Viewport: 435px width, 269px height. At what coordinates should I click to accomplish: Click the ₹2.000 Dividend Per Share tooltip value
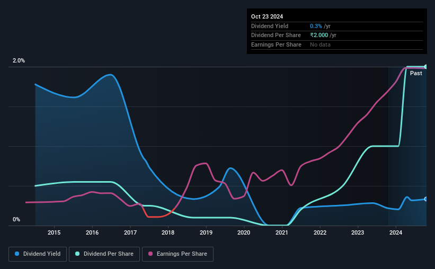[x=319, y=35]
